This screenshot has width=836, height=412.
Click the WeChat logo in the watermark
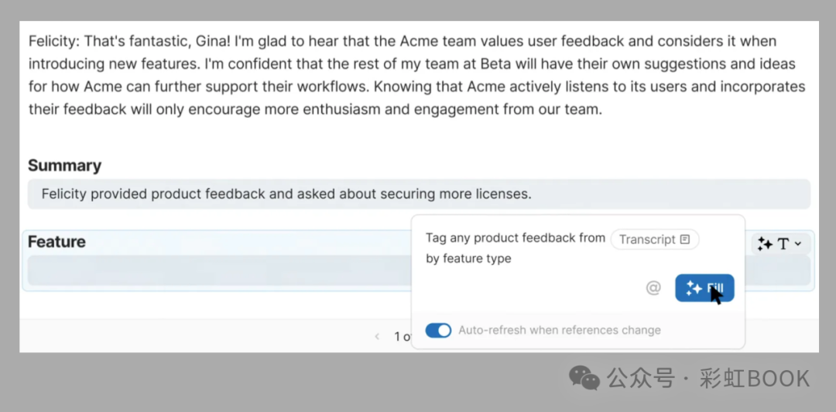[x=584, y=377]
